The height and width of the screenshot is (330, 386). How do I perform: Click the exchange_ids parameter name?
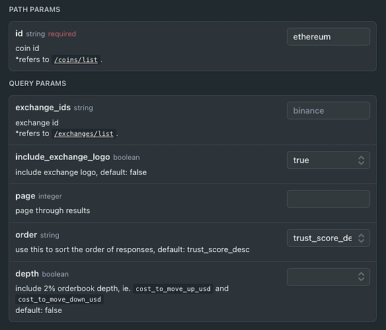click(43, 108)
